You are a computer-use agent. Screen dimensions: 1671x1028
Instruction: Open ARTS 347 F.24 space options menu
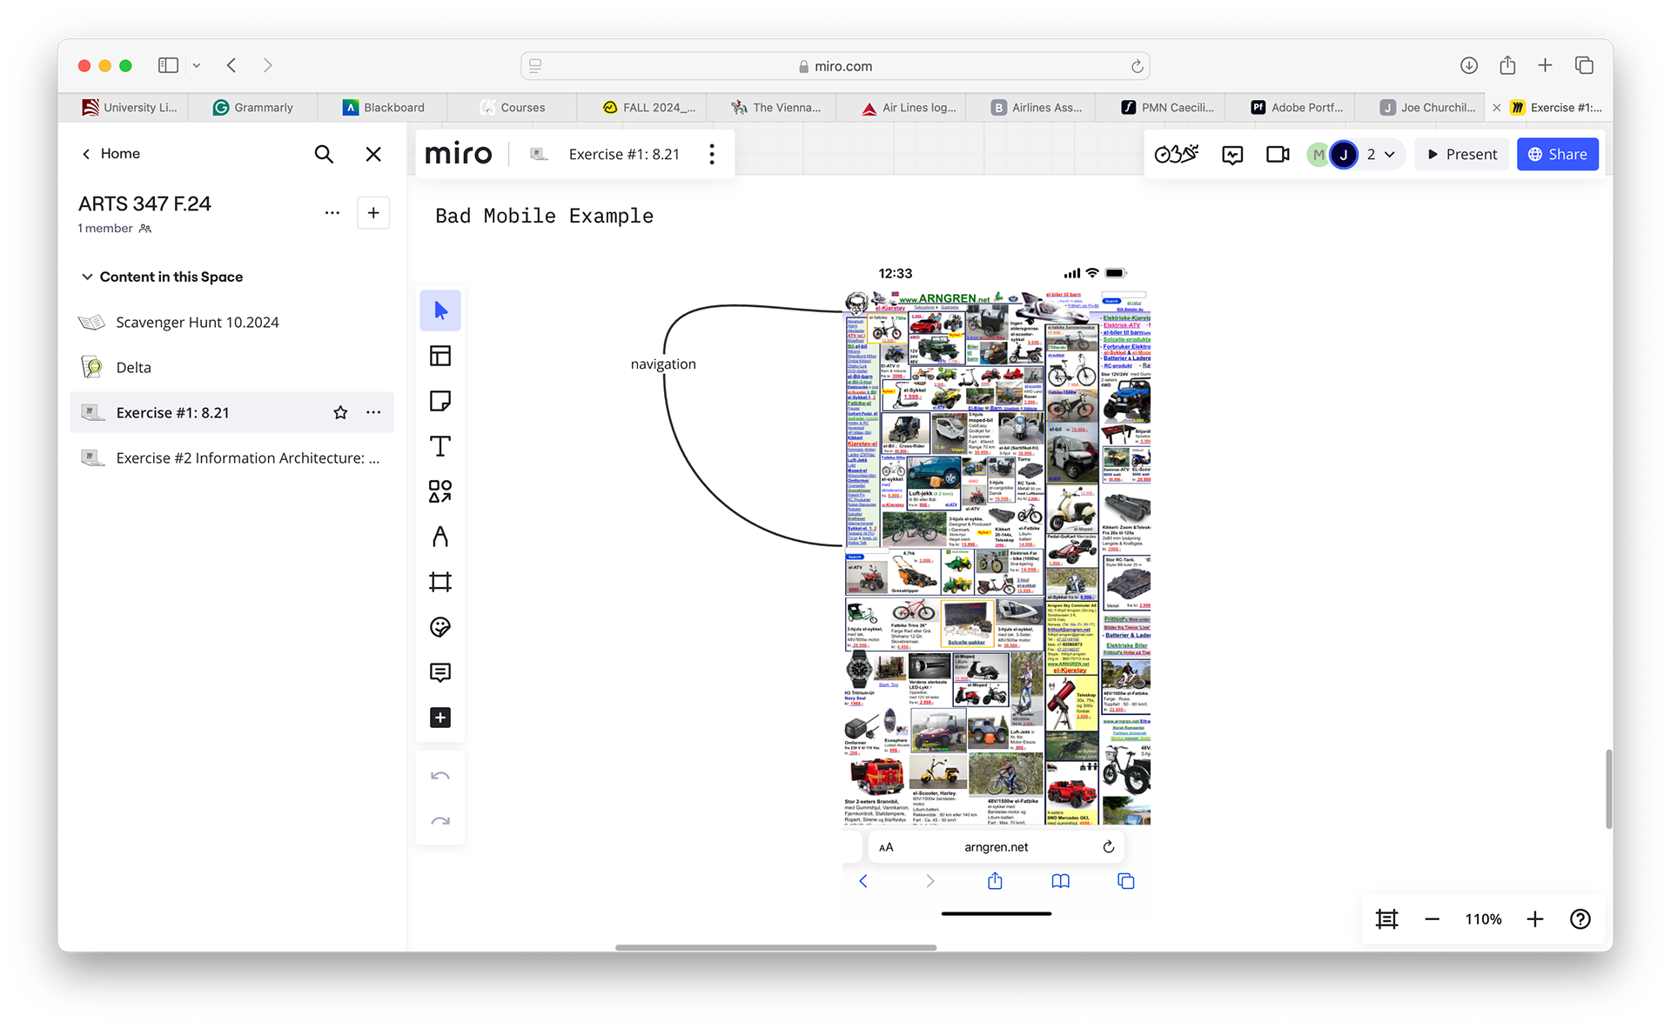click(332, 213)
